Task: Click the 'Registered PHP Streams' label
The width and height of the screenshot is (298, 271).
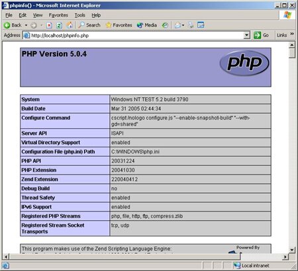Action: [x=51, y=216]
